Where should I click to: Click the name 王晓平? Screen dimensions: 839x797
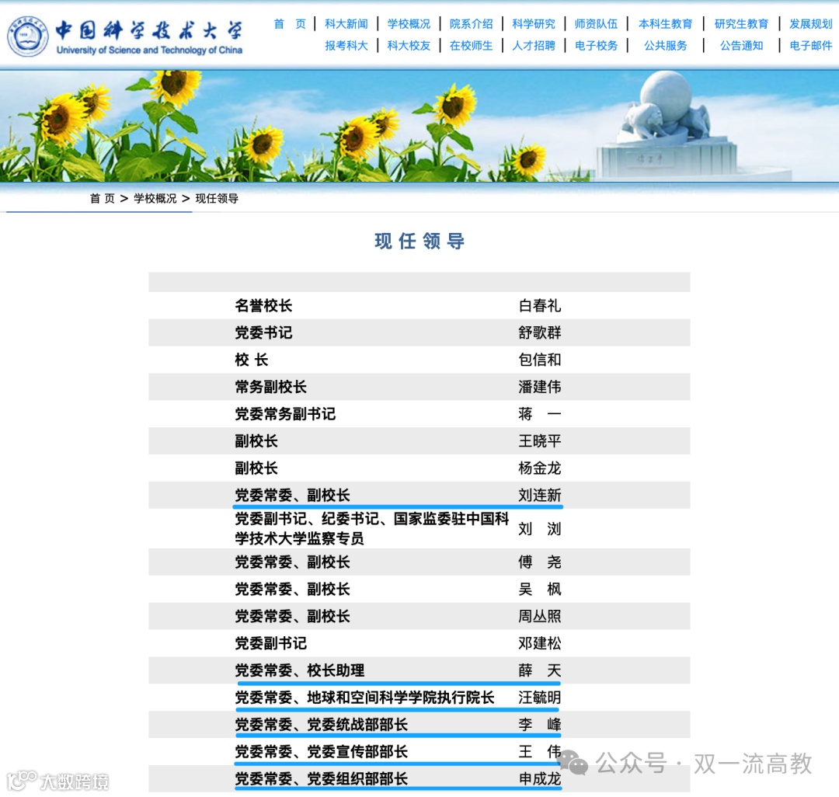539,440
